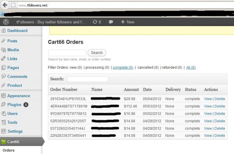Focus the order search field above Filter Orders
Image resolution: width=234 pixels, height=154 pixels.
click(x=67, y=53)
